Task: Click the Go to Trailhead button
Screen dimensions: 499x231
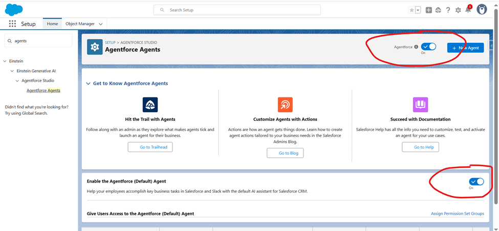Action: (150, 147)
